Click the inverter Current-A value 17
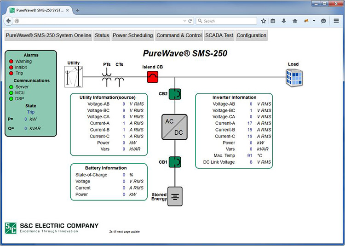Image resolution: width=345 pixels, height=246 pixels. [249, 123]
